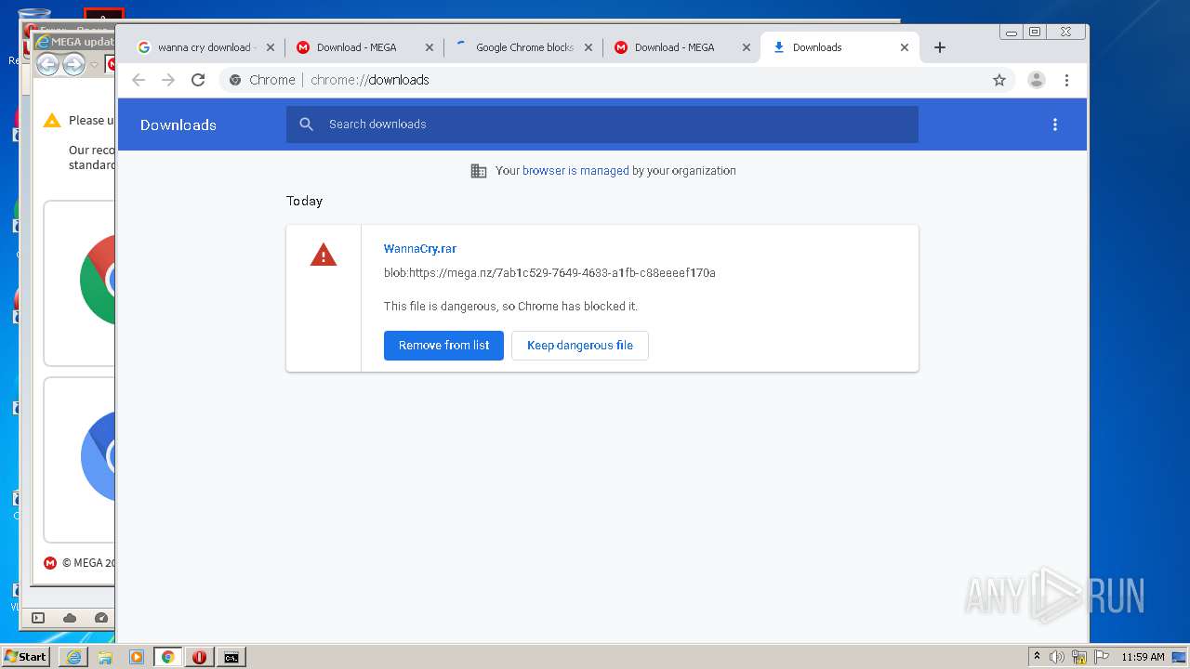
Task: Close the Downloads tab
Action: 905,47
